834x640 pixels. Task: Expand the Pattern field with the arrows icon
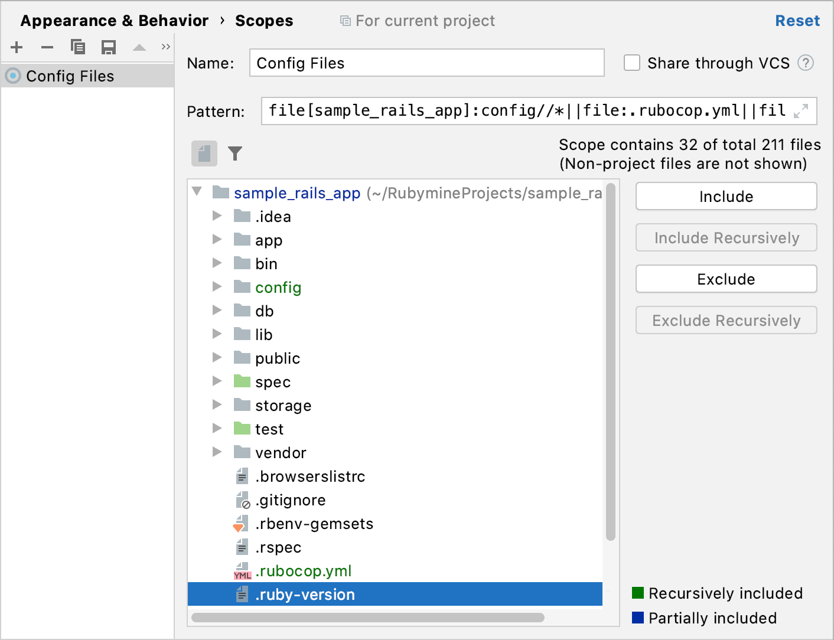[801, 111]
